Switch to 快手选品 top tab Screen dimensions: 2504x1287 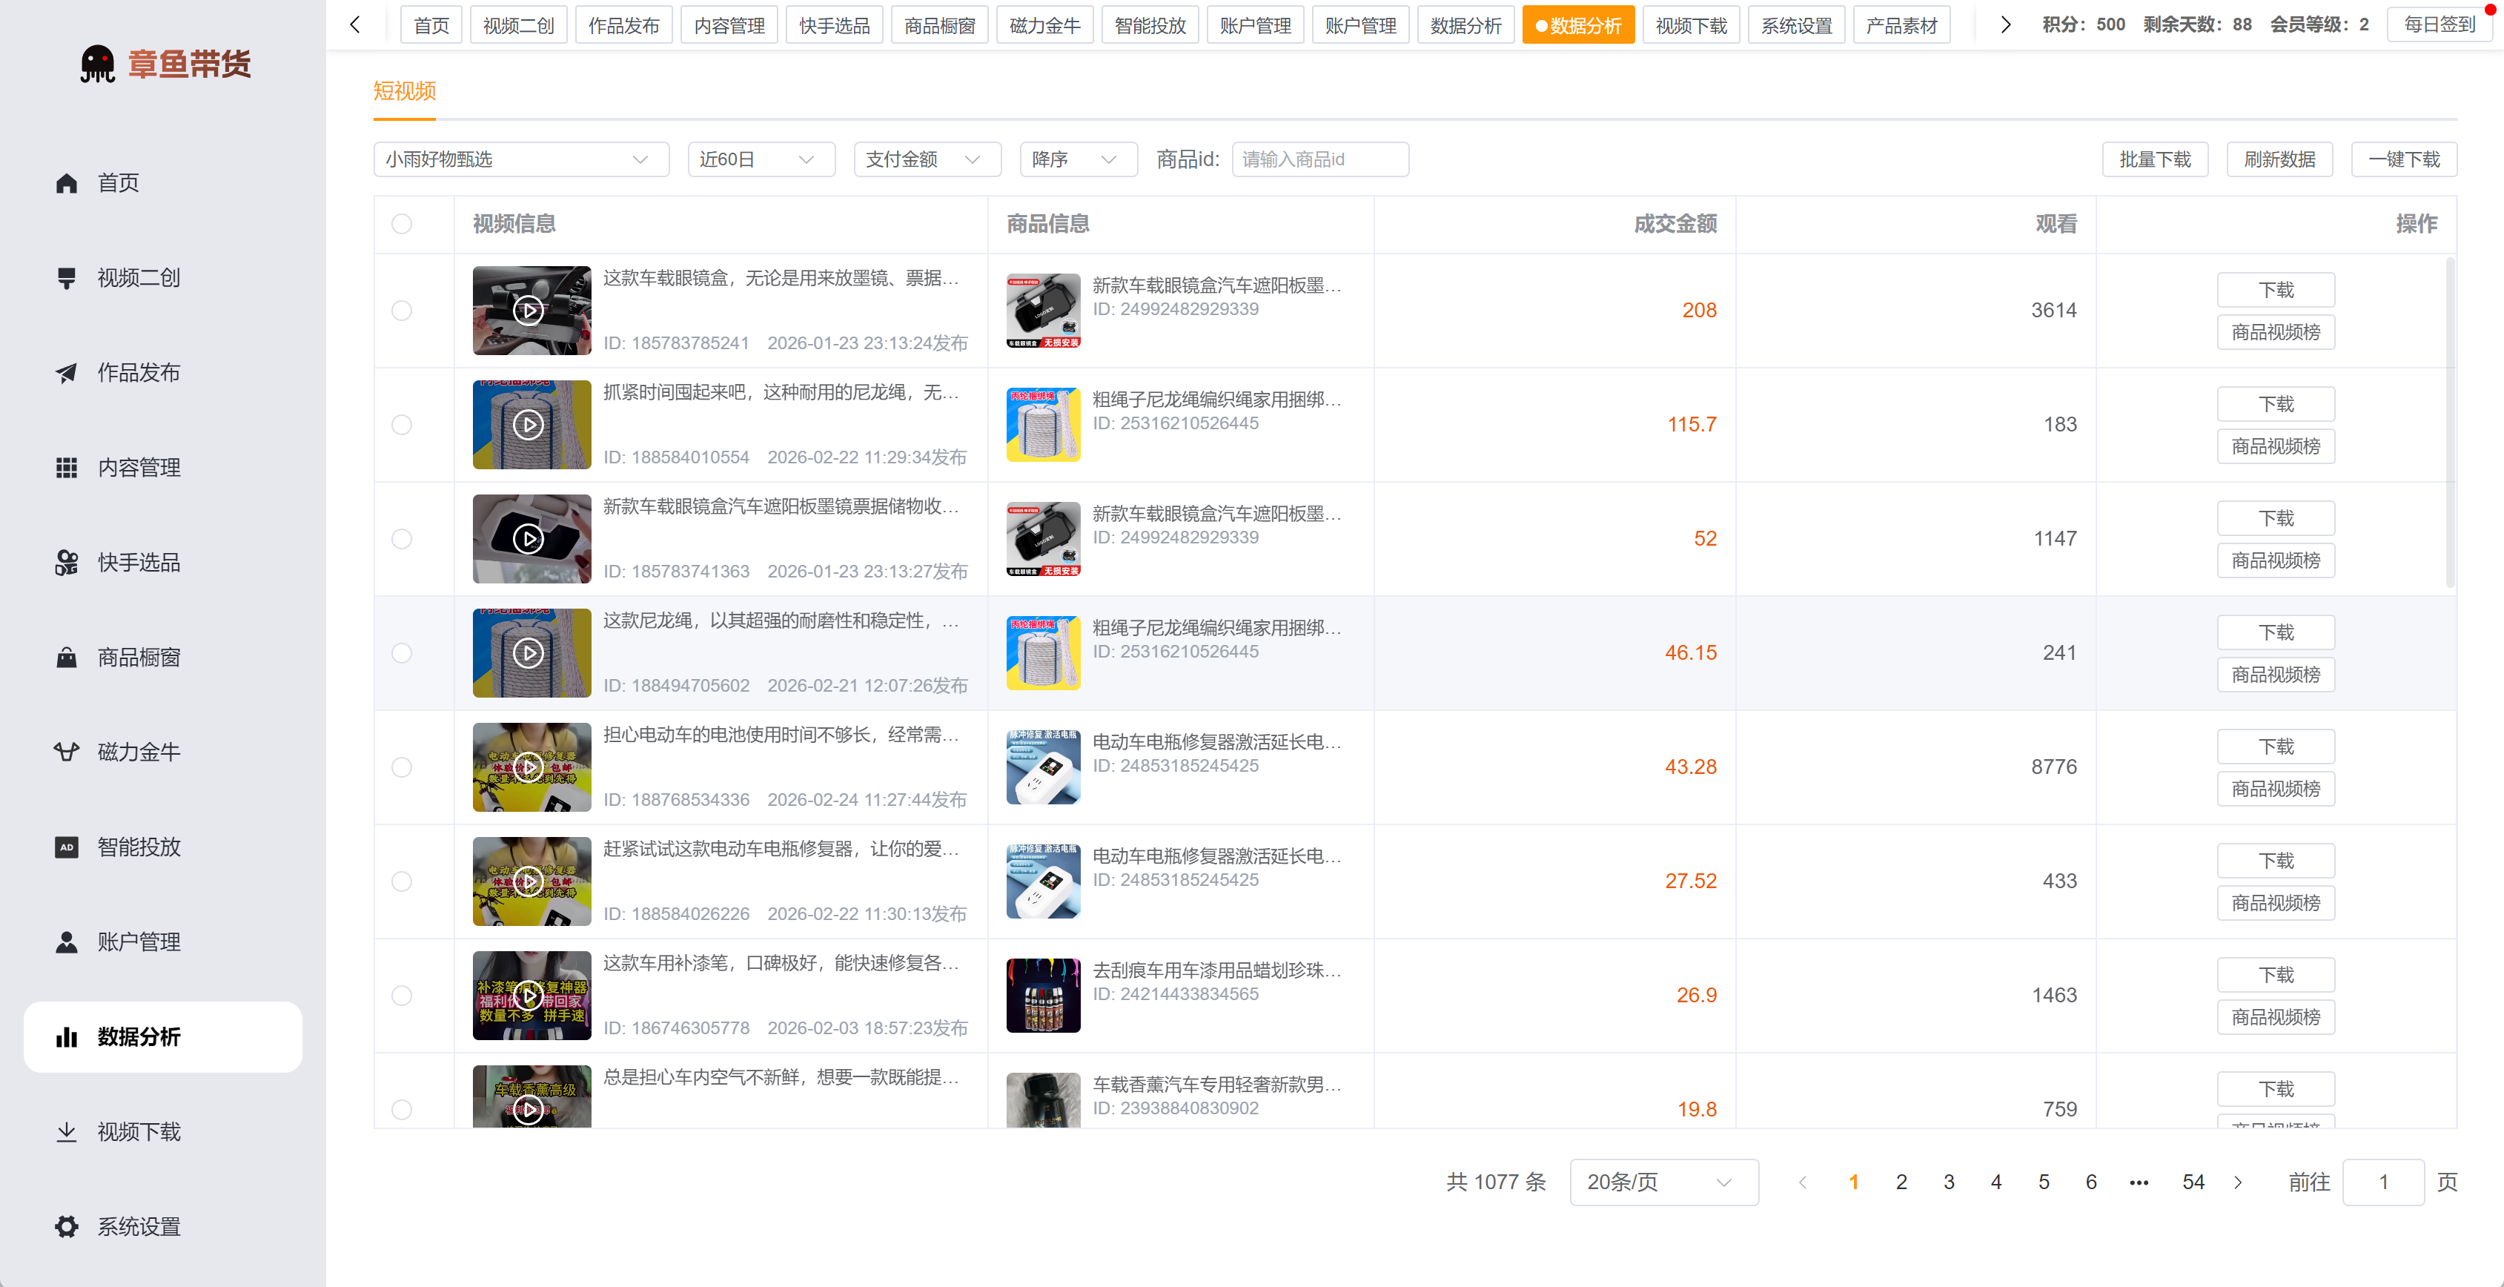tap(834, 25)
